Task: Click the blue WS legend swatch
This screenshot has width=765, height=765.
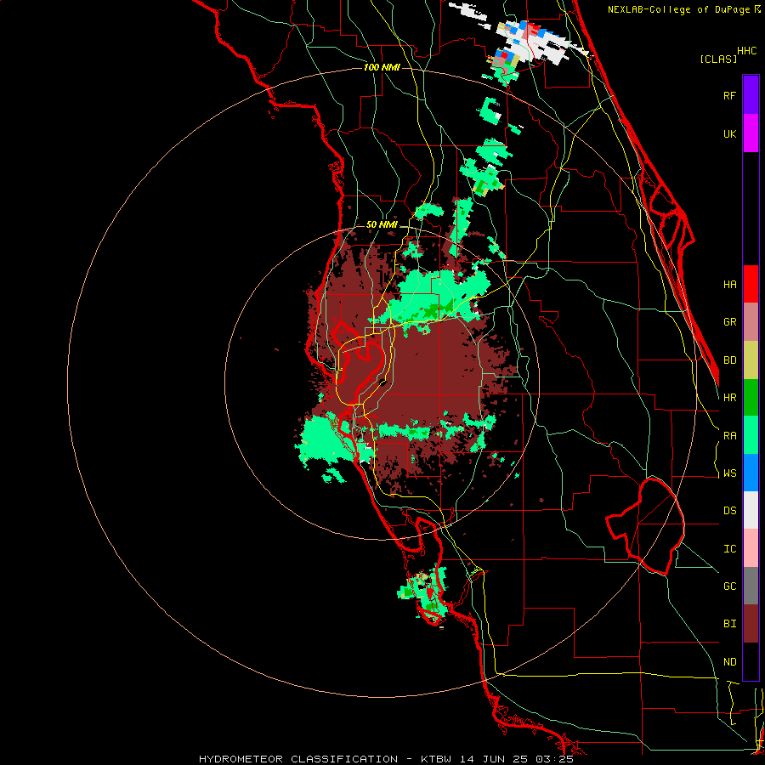Action: click(x=751, y=473)
